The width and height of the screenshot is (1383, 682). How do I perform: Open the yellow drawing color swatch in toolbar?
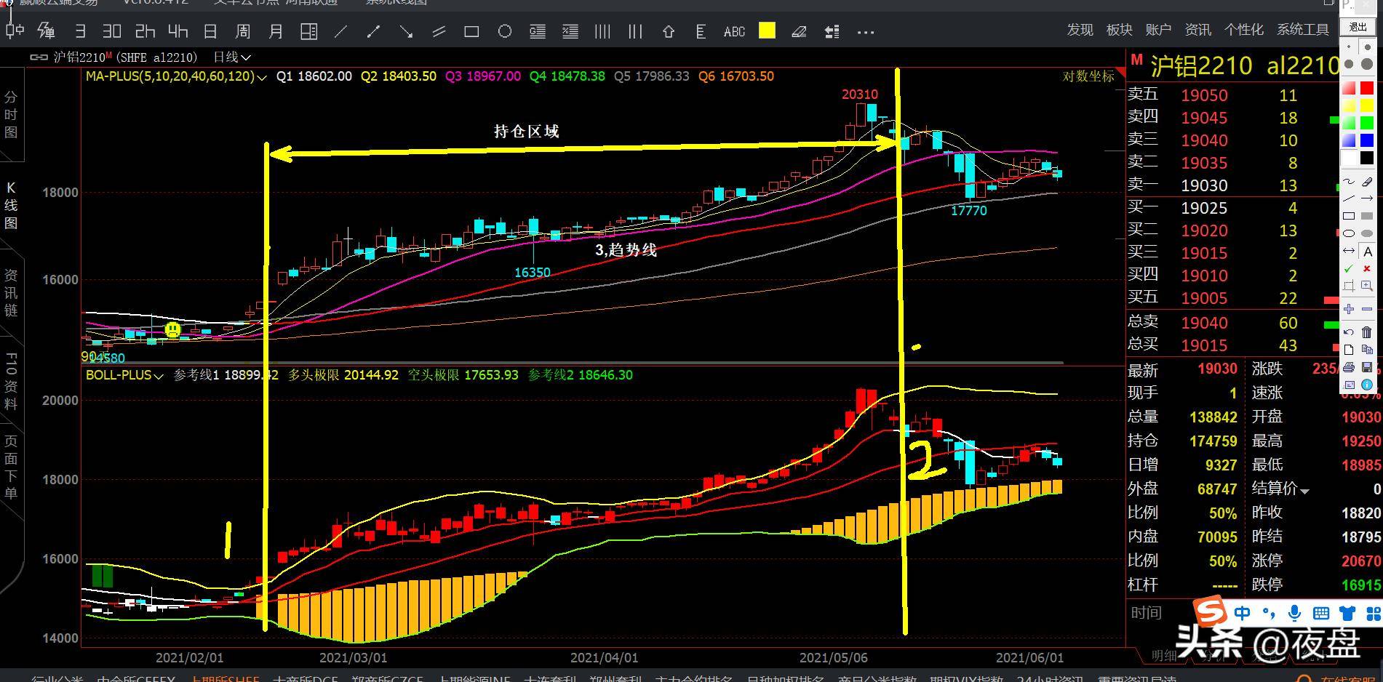(767, 31)
